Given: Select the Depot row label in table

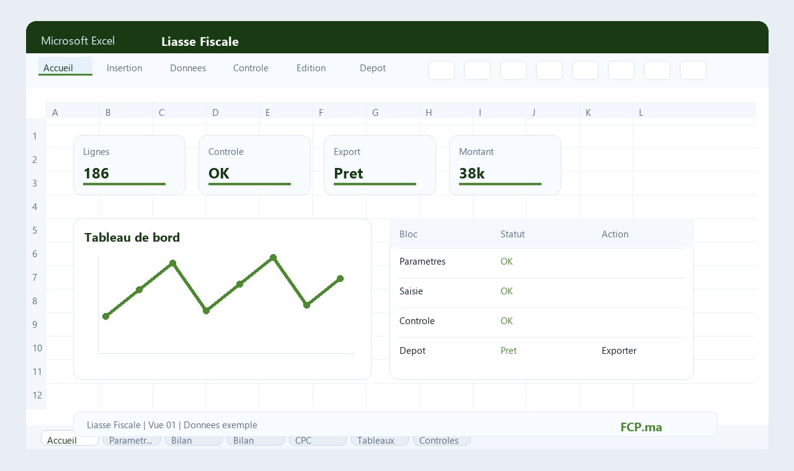Looking at the screenshot, I should (413, 351).
